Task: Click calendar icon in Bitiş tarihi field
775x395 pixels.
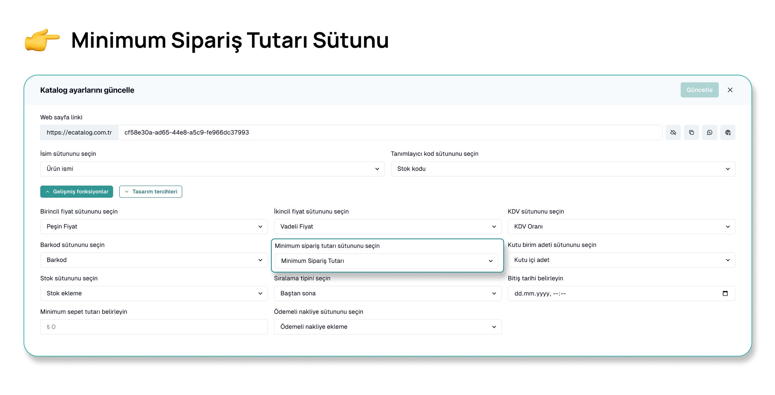Action: tap(725, 293)
